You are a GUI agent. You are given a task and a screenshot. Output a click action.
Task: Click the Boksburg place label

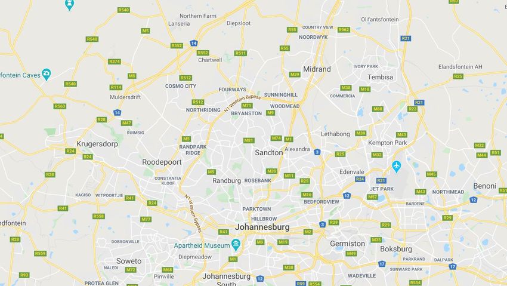tap(396, 249)
